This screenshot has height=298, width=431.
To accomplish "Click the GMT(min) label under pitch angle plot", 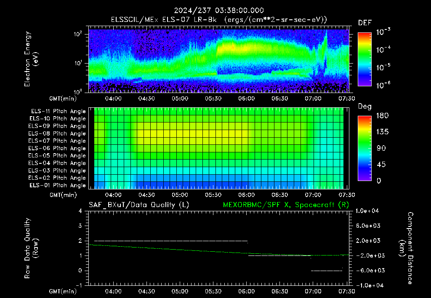I will click(x=63, y=195).
